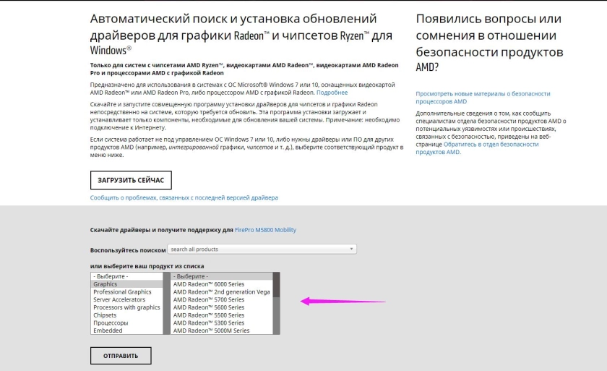Select AMD Radeon 6000 Series
This screenshot has height=371, width=607.
pyautogui.click(x=222, y=284)
